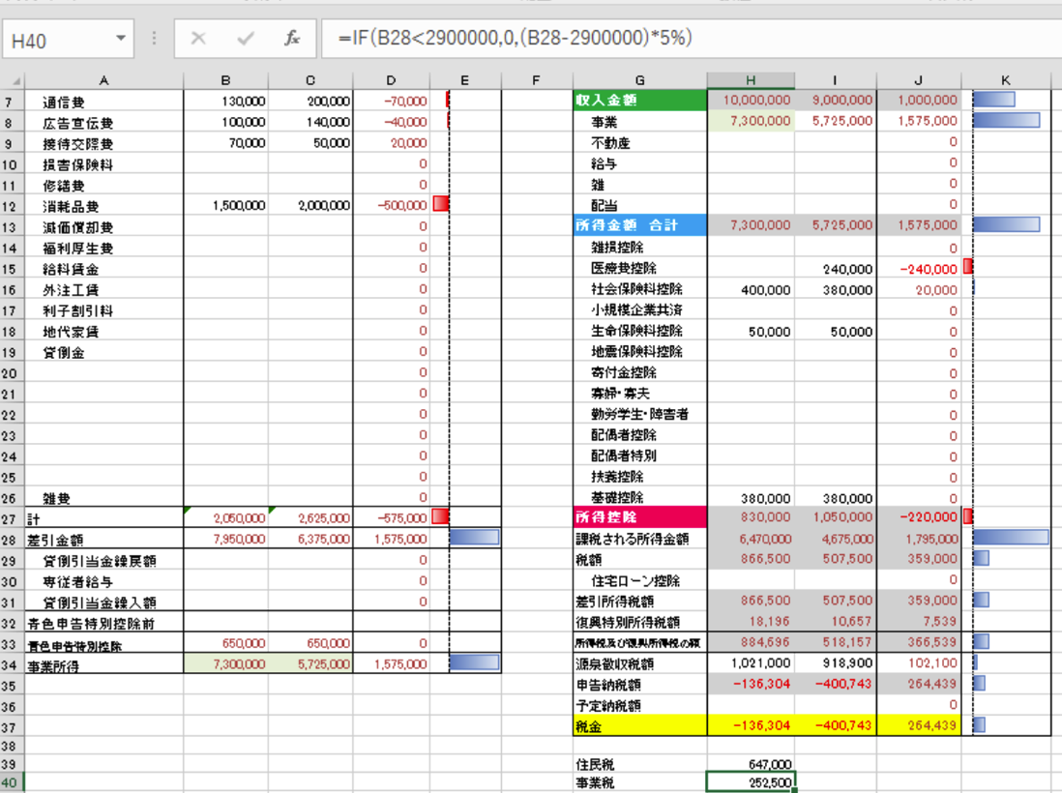
Task: Select the 社会保険料控除 label cell
Action: tap(639, 289)
